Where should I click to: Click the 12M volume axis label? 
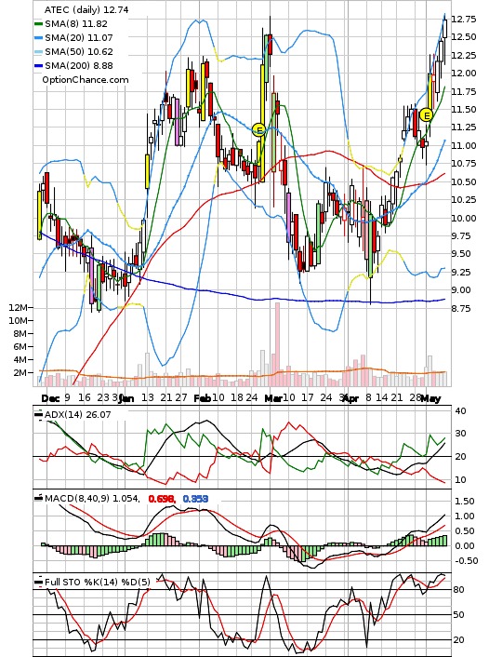tap(17, 307)
